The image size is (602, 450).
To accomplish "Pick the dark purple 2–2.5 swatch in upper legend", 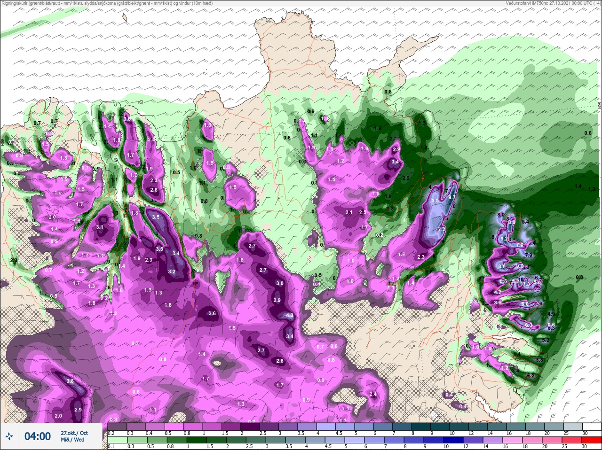I will (x=251, y=427).
